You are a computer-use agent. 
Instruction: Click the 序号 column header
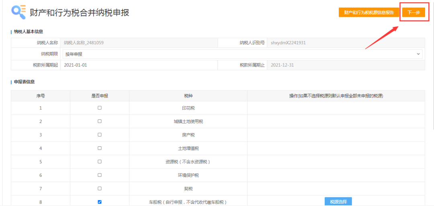tap(41, 96)
